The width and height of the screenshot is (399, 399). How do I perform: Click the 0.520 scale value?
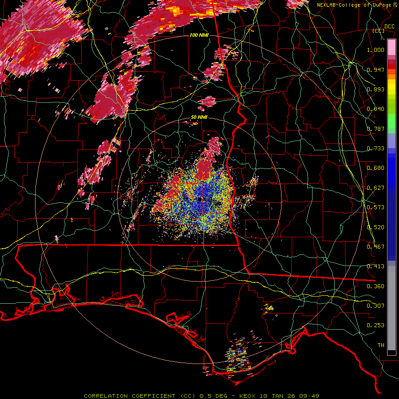[x=376, y=227]
